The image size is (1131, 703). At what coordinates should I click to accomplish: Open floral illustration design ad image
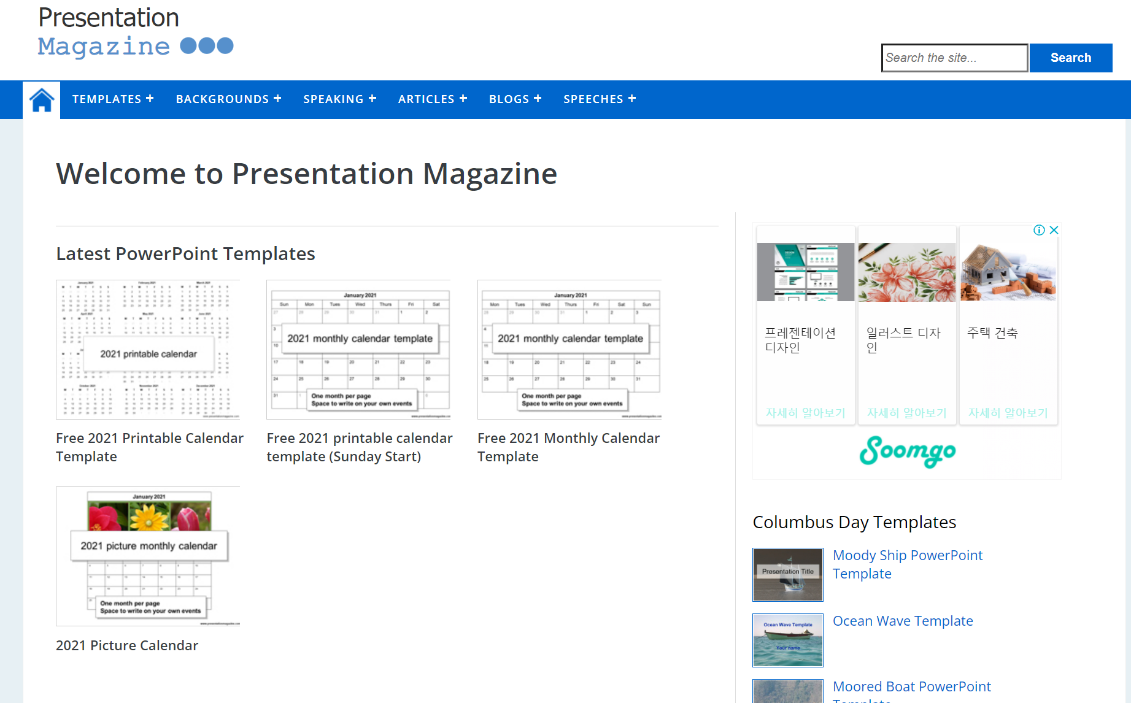tap(907, 272)
